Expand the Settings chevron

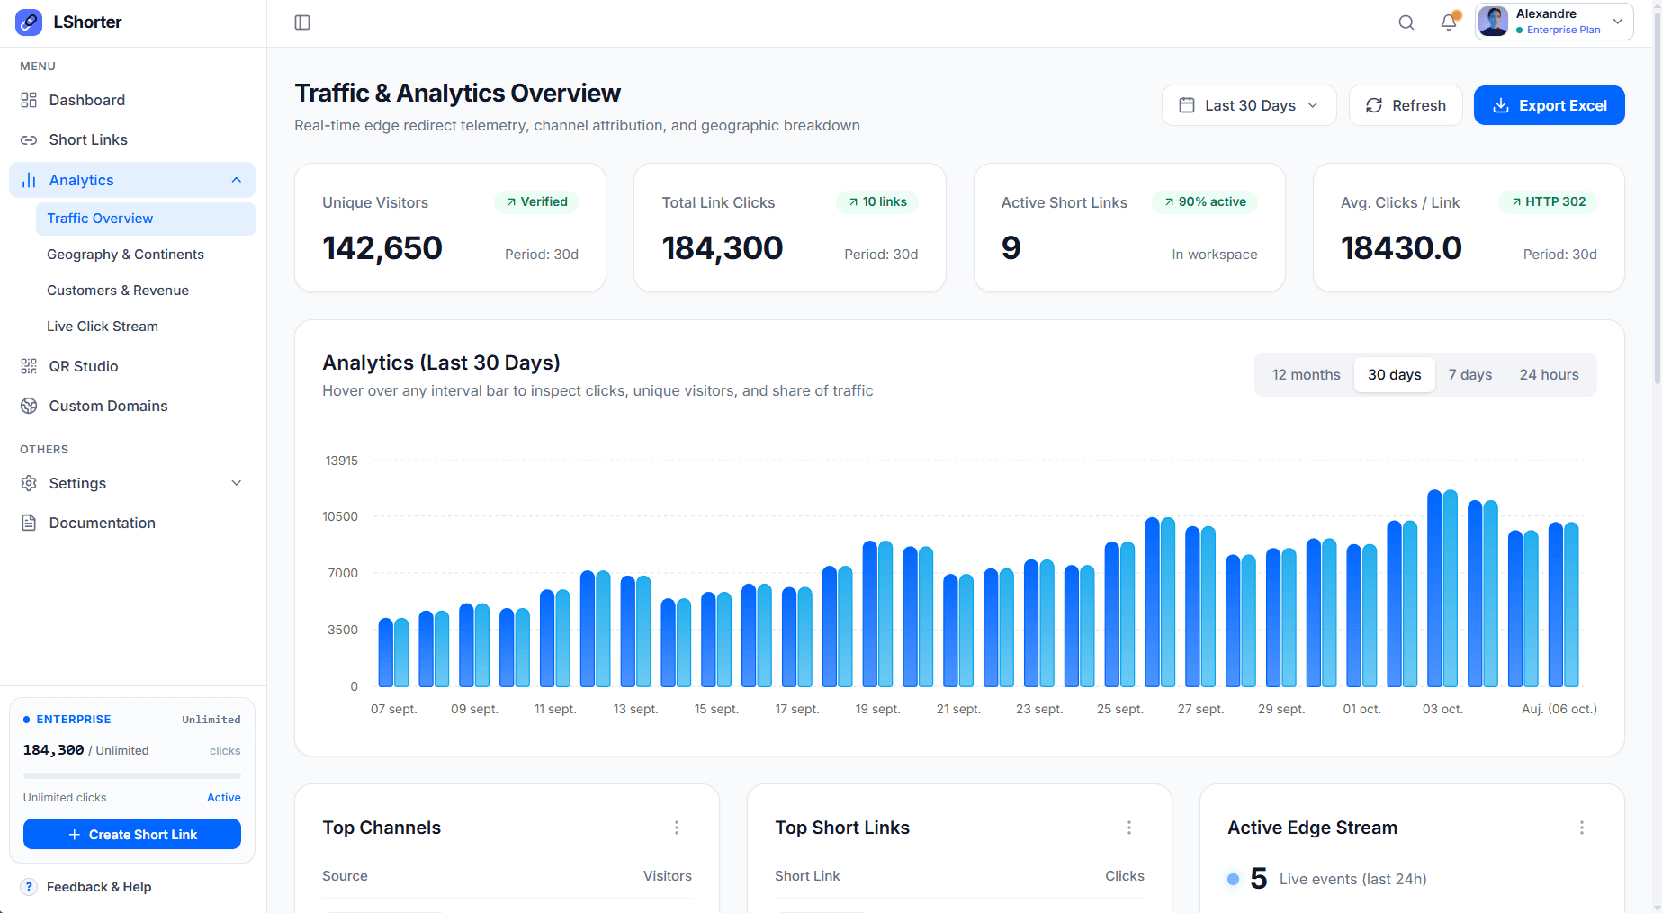[x=237, y=483]
